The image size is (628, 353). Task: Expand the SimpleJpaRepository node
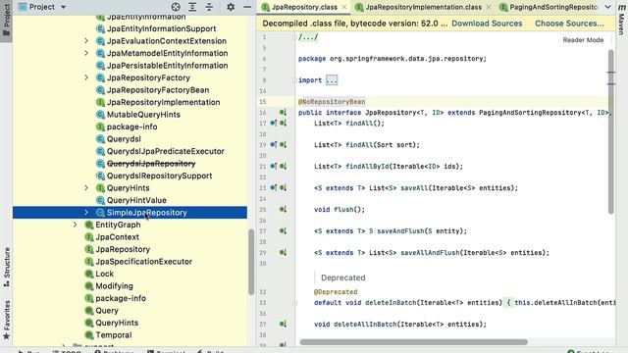point(86,213)
